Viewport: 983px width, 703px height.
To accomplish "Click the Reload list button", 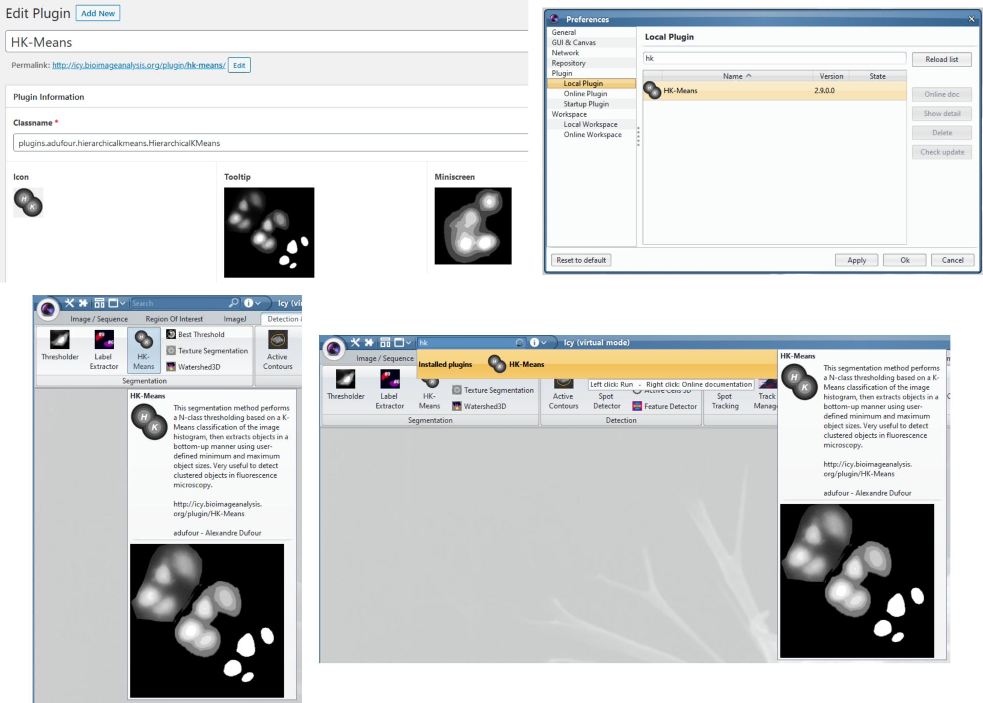I will point(942,59).
